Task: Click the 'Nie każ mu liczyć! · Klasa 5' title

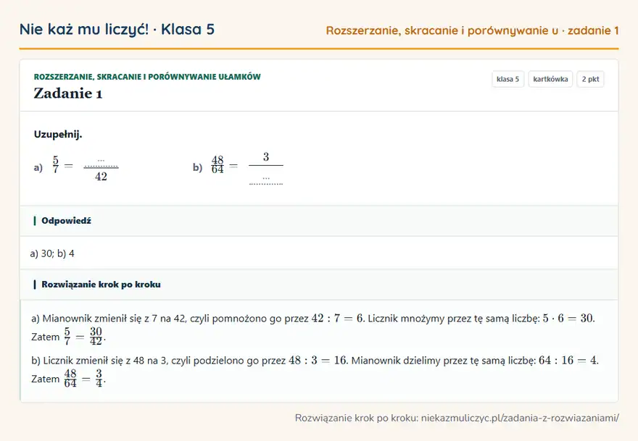Action: (x=117, y=29)
